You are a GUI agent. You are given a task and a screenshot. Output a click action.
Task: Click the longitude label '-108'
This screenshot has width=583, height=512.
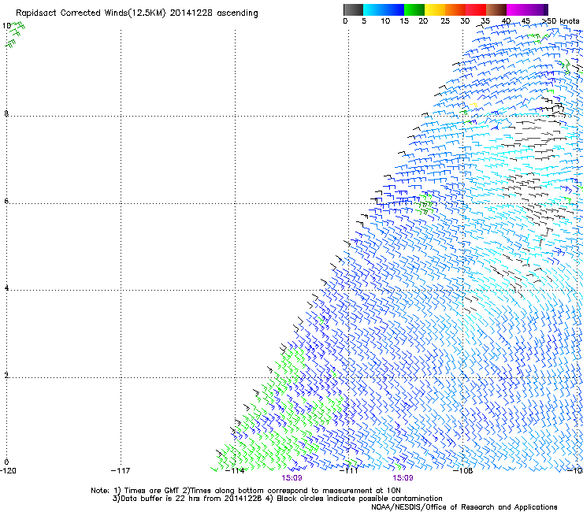463,471
